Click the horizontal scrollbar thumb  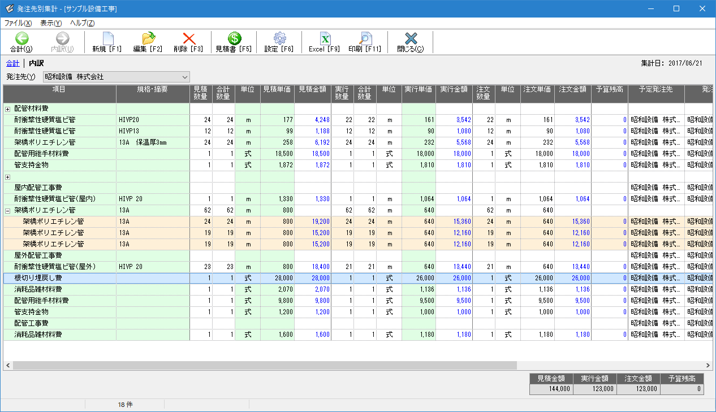click(265, 366)
